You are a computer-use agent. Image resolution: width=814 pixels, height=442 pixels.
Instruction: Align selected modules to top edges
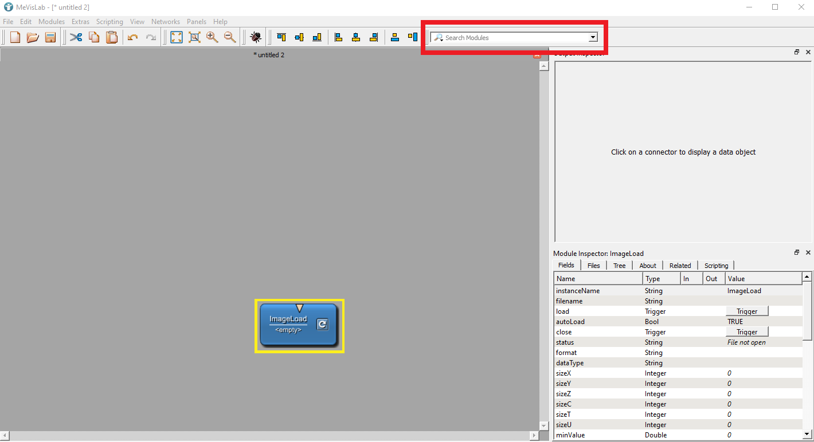coord(281,37)
